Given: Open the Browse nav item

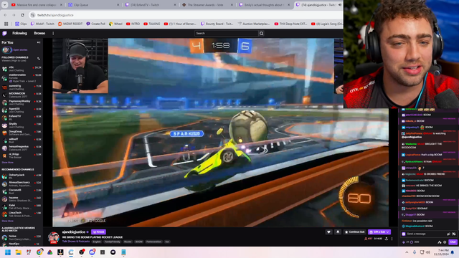Looking at the screenshot, I should point(39,34).
